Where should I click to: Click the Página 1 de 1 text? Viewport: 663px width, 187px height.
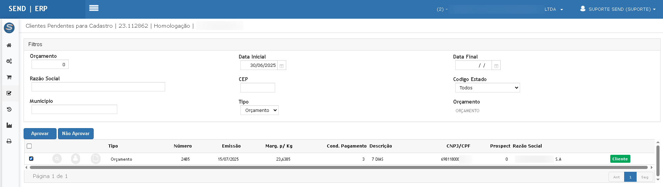click(50, 176)
